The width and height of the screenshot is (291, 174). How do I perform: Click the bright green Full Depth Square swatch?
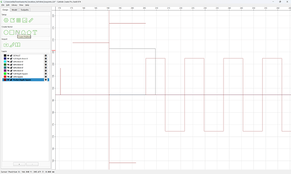[x=5, y=74]
